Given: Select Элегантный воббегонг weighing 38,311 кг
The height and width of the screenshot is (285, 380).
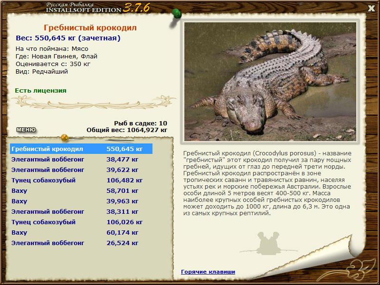Looking at the screenshot, I should (x=81, y=211).
